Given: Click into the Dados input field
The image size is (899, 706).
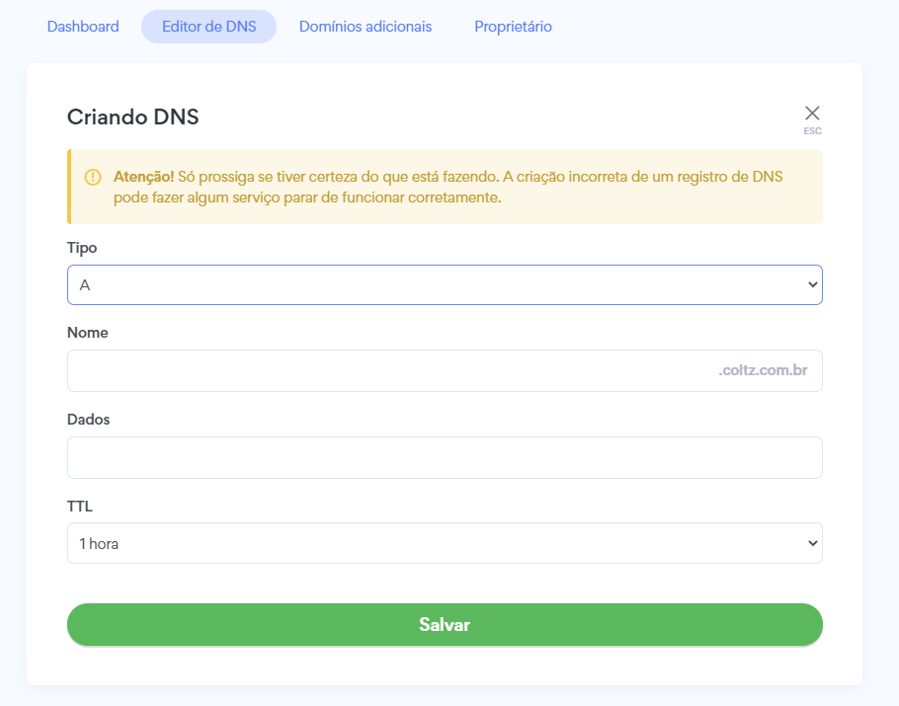Looking at the screenshot, I should [445, 458].
